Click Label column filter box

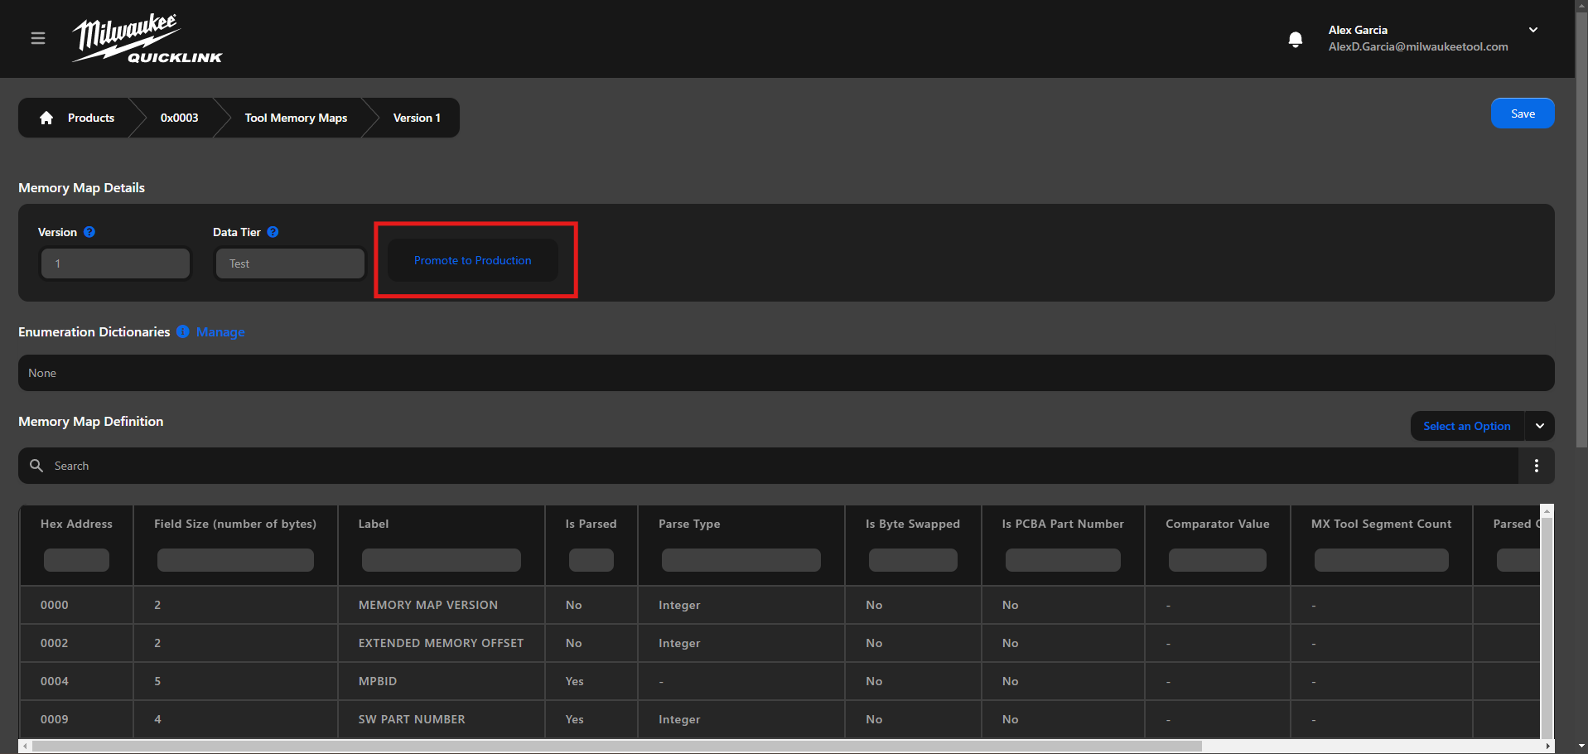tap(442, 560)
